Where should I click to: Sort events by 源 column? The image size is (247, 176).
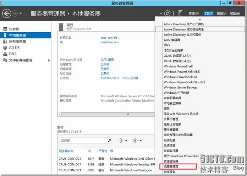[x=111, y=151]
